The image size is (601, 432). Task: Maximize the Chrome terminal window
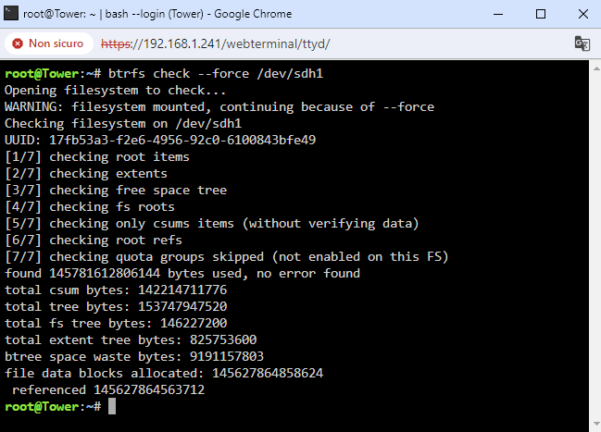click(x=541, y=14)
